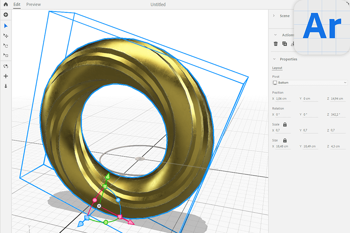
Task: Select the Move tool in left toolbar
Action: pos(5,36)
